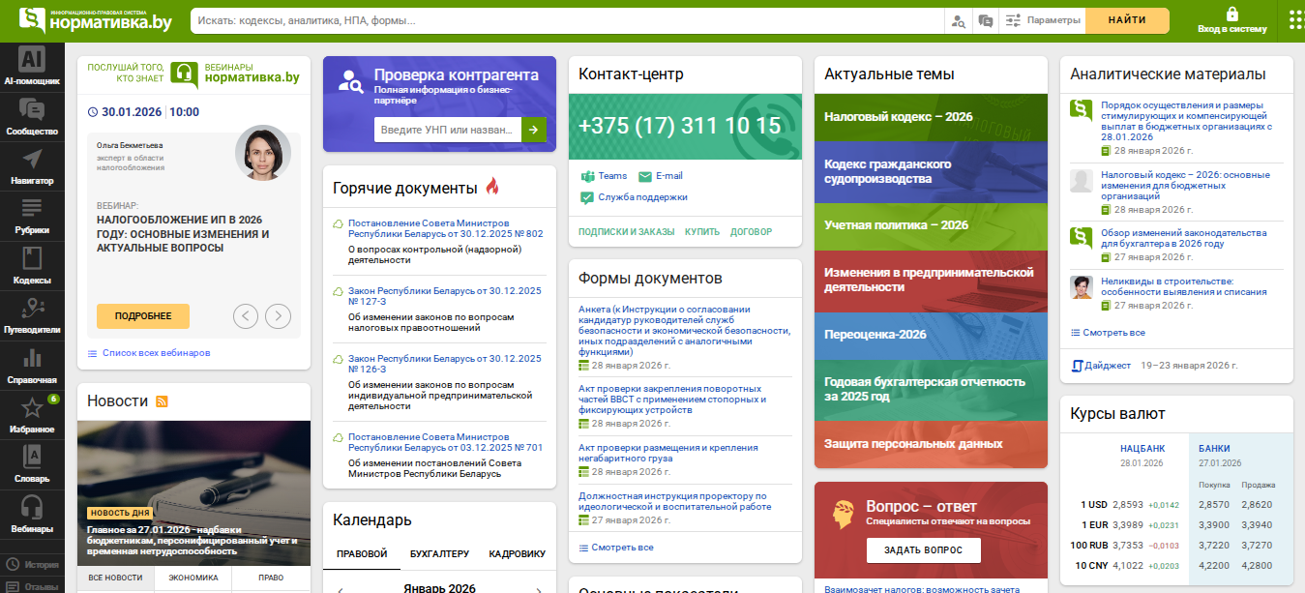Viewport: 1305px width, 593px height.
Task: Open Навигатор from the left sidebar
Action: [x=32, y=166]
